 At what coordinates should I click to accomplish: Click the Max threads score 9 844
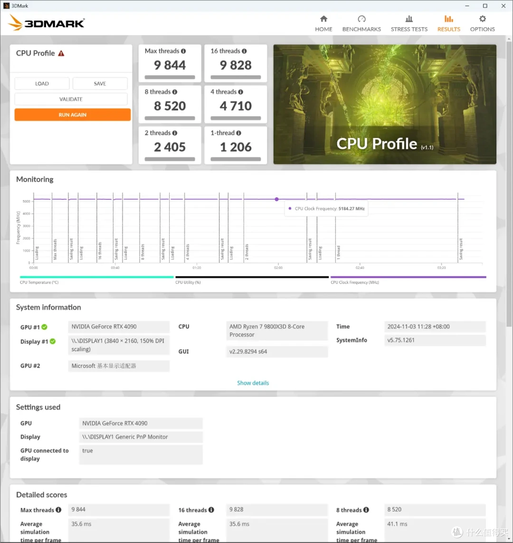tap(170, 65)
